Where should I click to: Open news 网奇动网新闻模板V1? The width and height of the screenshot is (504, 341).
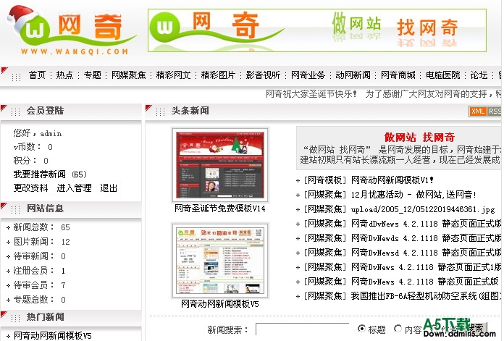click(x=392, y=180)
